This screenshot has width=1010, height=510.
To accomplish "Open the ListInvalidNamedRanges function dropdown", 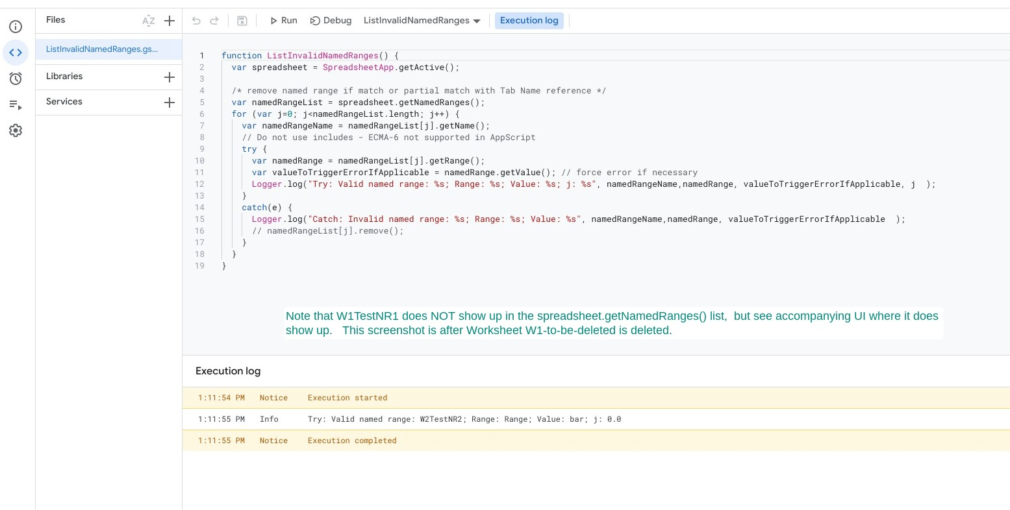I will tap(422, 21).
